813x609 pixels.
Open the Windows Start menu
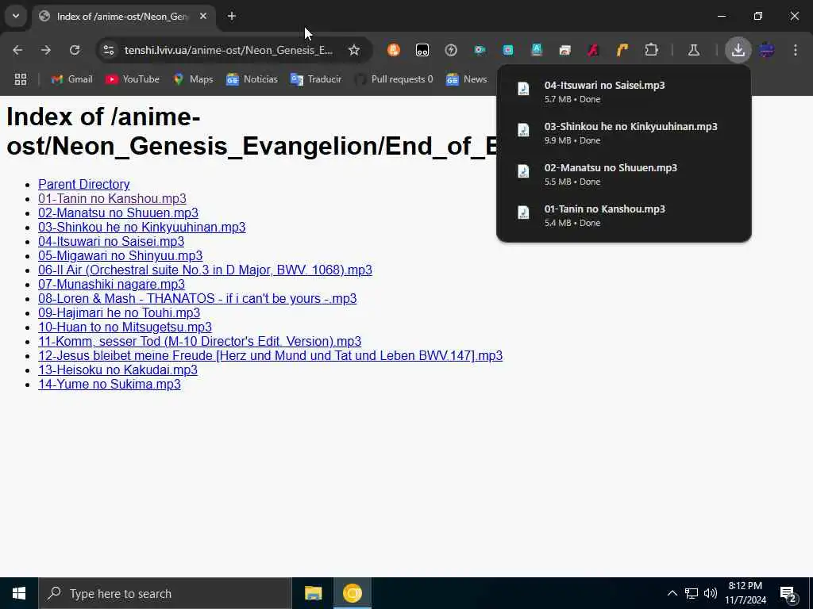19,593
